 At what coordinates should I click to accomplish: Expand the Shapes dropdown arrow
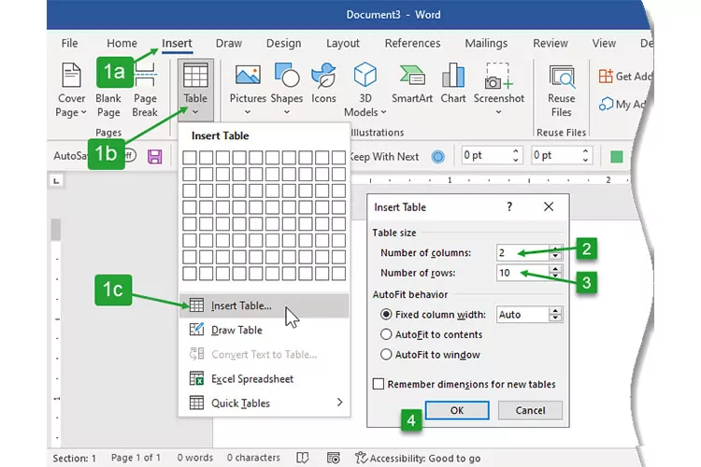pyautogui.click(x=287, y=112)
